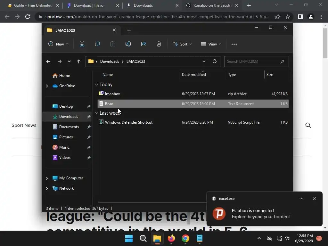
Task: Sort by Date modified column header
Action: [194, 75]
